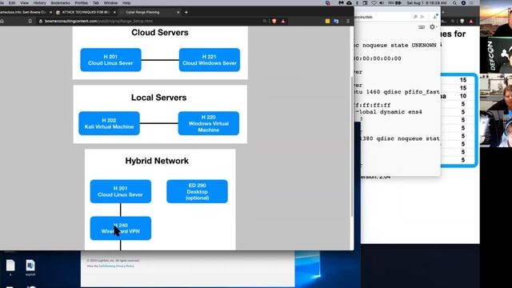Click the Golden Gate background participant thumbnail
512x288 pixels.
496,18
